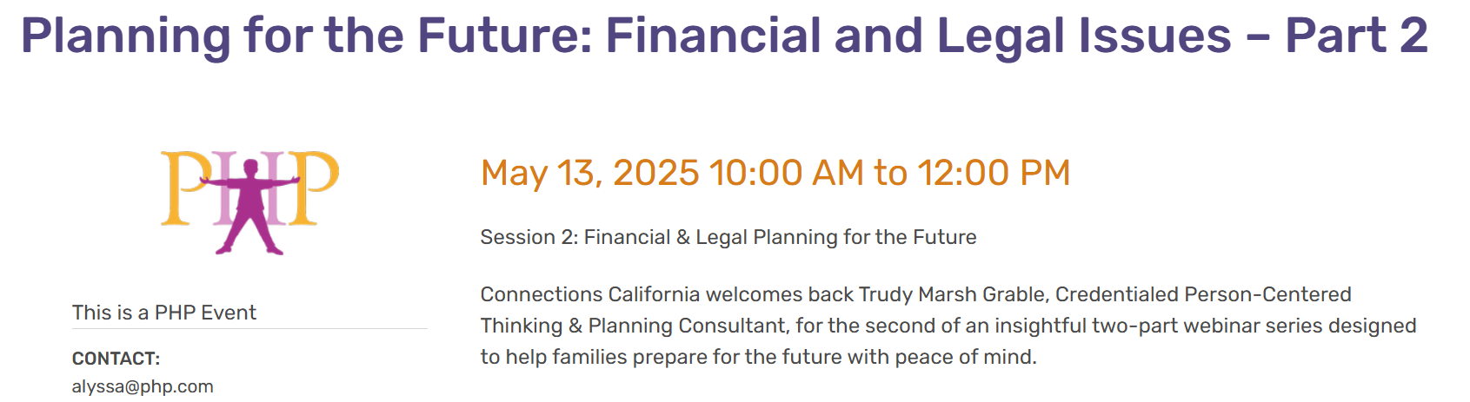Click the 'Session 2: Financial & Legal Planning' line
Viewport: 1470px width, 402px height.
[x=728, y=237]
